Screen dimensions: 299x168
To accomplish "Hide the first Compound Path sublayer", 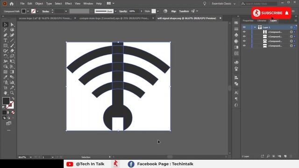I will point(244,32).
